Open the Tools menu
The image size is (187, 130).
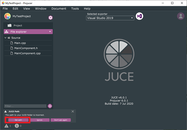pos(75,8)
